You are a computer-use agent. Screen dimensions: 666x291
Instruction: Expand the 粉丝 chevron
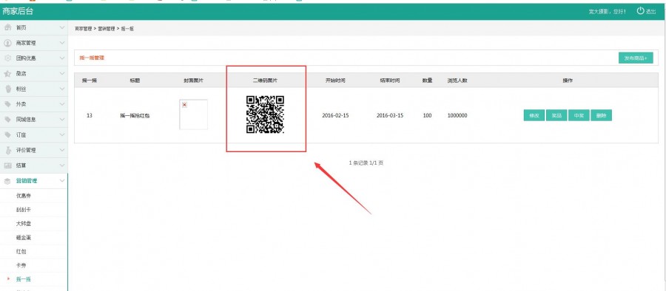click(62, 89)
